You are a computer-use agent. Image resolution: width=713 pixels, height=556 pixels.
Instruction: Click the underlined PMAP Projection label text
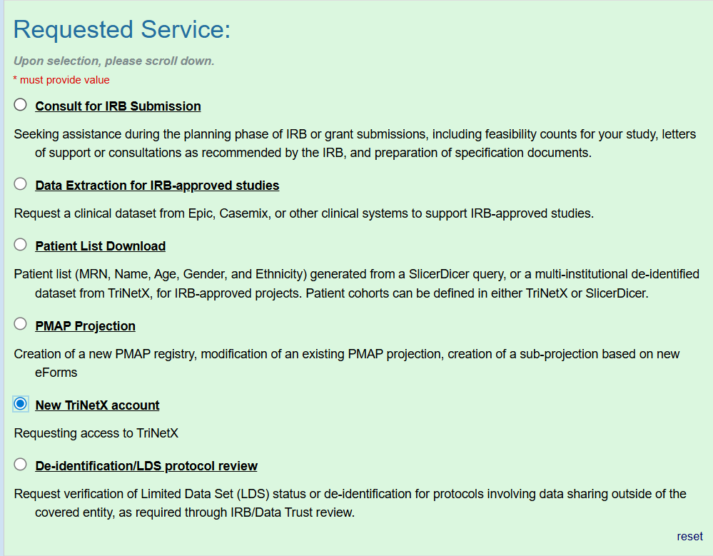pos(85,326)
